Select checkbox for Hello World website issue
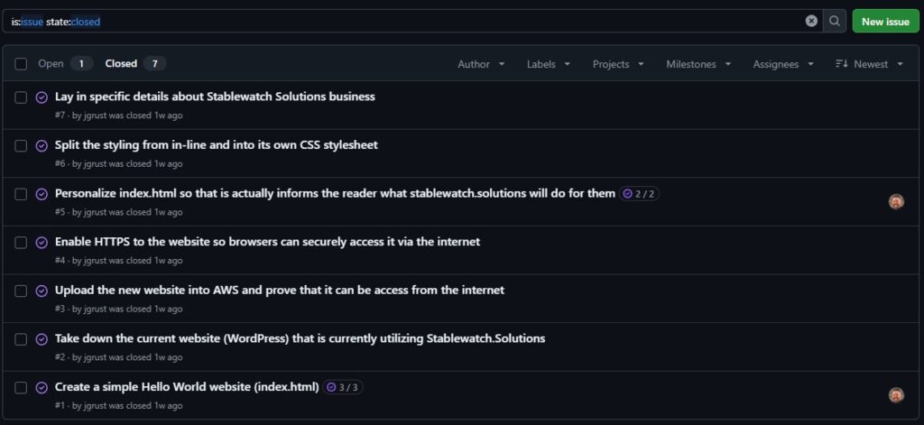Image resolution: width=924 pixels, height=425 pixels. (x=22, y=387)
